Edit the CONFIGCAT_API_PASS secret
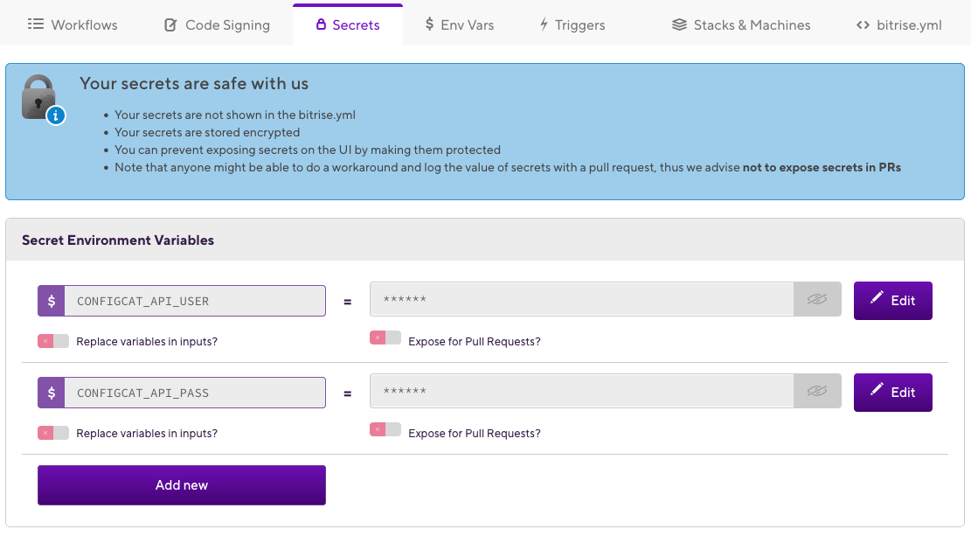The height and width of the screenshot is (536, 971). 892,392
